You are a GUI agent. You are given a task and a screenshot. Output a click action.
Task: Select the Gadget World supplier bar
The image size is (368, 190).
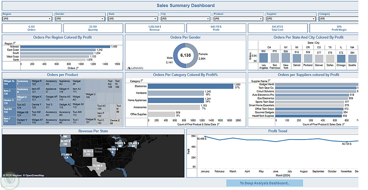[317, 84]
